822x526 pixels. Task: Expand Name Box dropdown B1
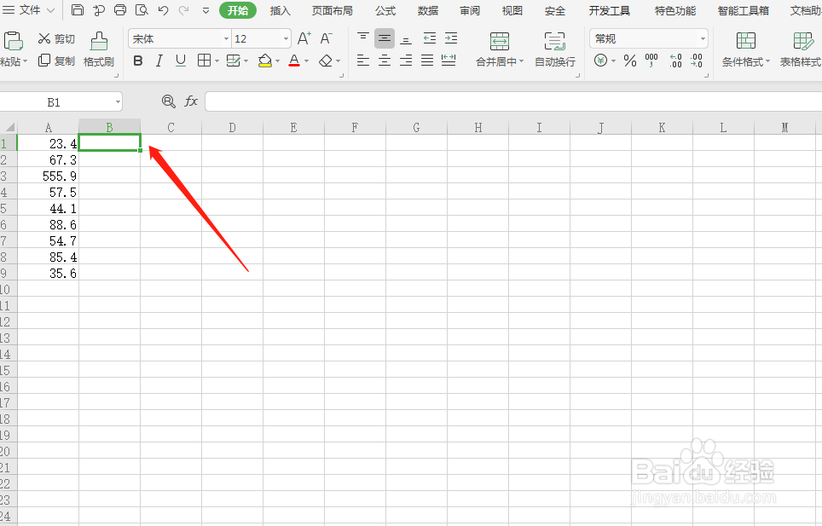point(118,101)
